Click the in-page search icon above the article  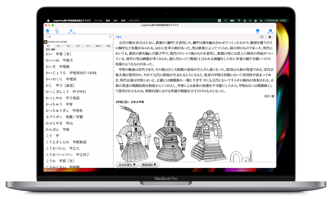[262, 37]
